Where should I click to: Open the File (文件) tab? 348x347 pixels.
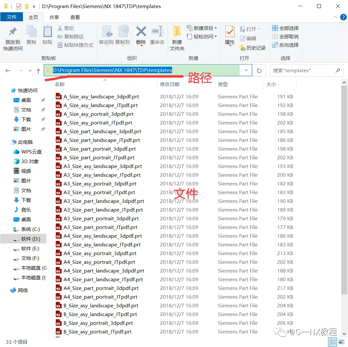[12, 17]
